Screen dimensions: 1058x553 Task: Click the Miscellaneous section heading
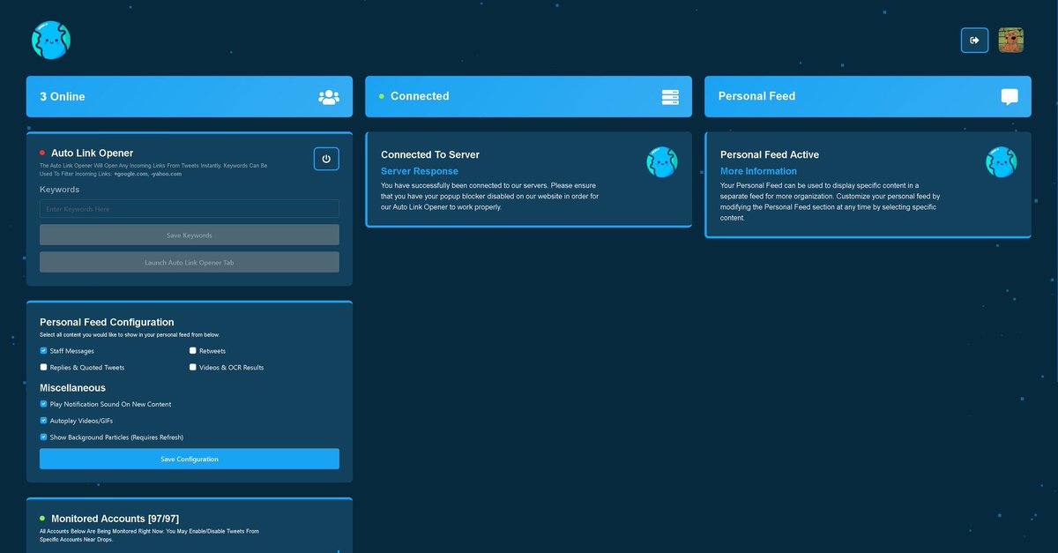[x=72, y=388]
